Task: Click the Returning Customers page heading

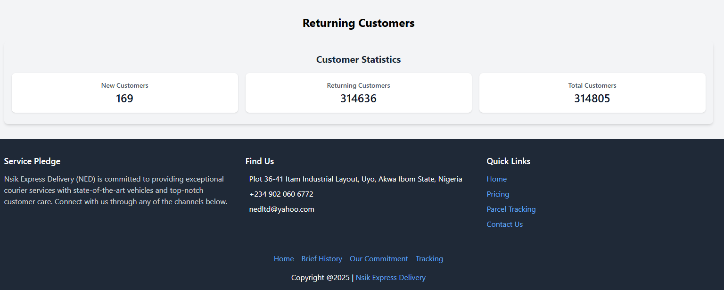Action: click(358, 23)
